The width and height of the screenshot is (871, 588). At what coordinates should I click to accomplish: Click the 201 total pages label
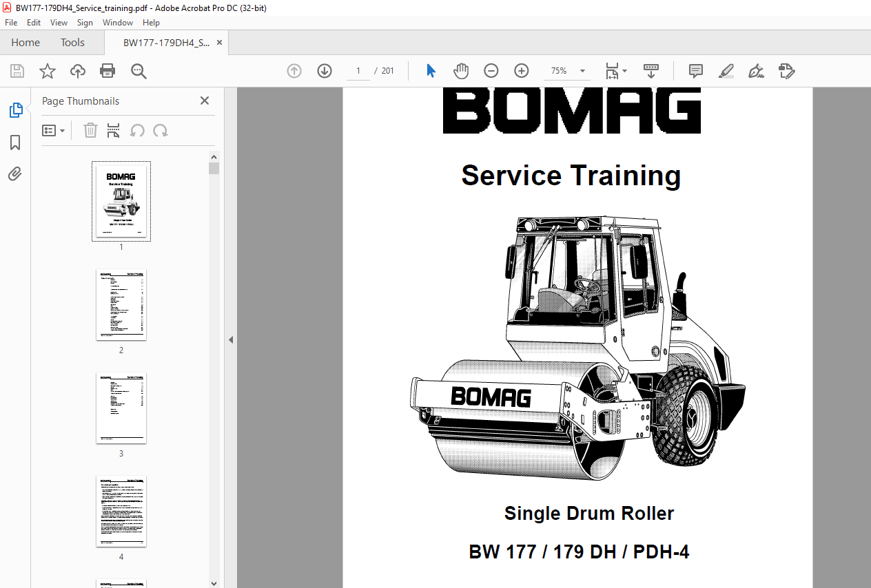pyautogui.click(x=388, y=71)
